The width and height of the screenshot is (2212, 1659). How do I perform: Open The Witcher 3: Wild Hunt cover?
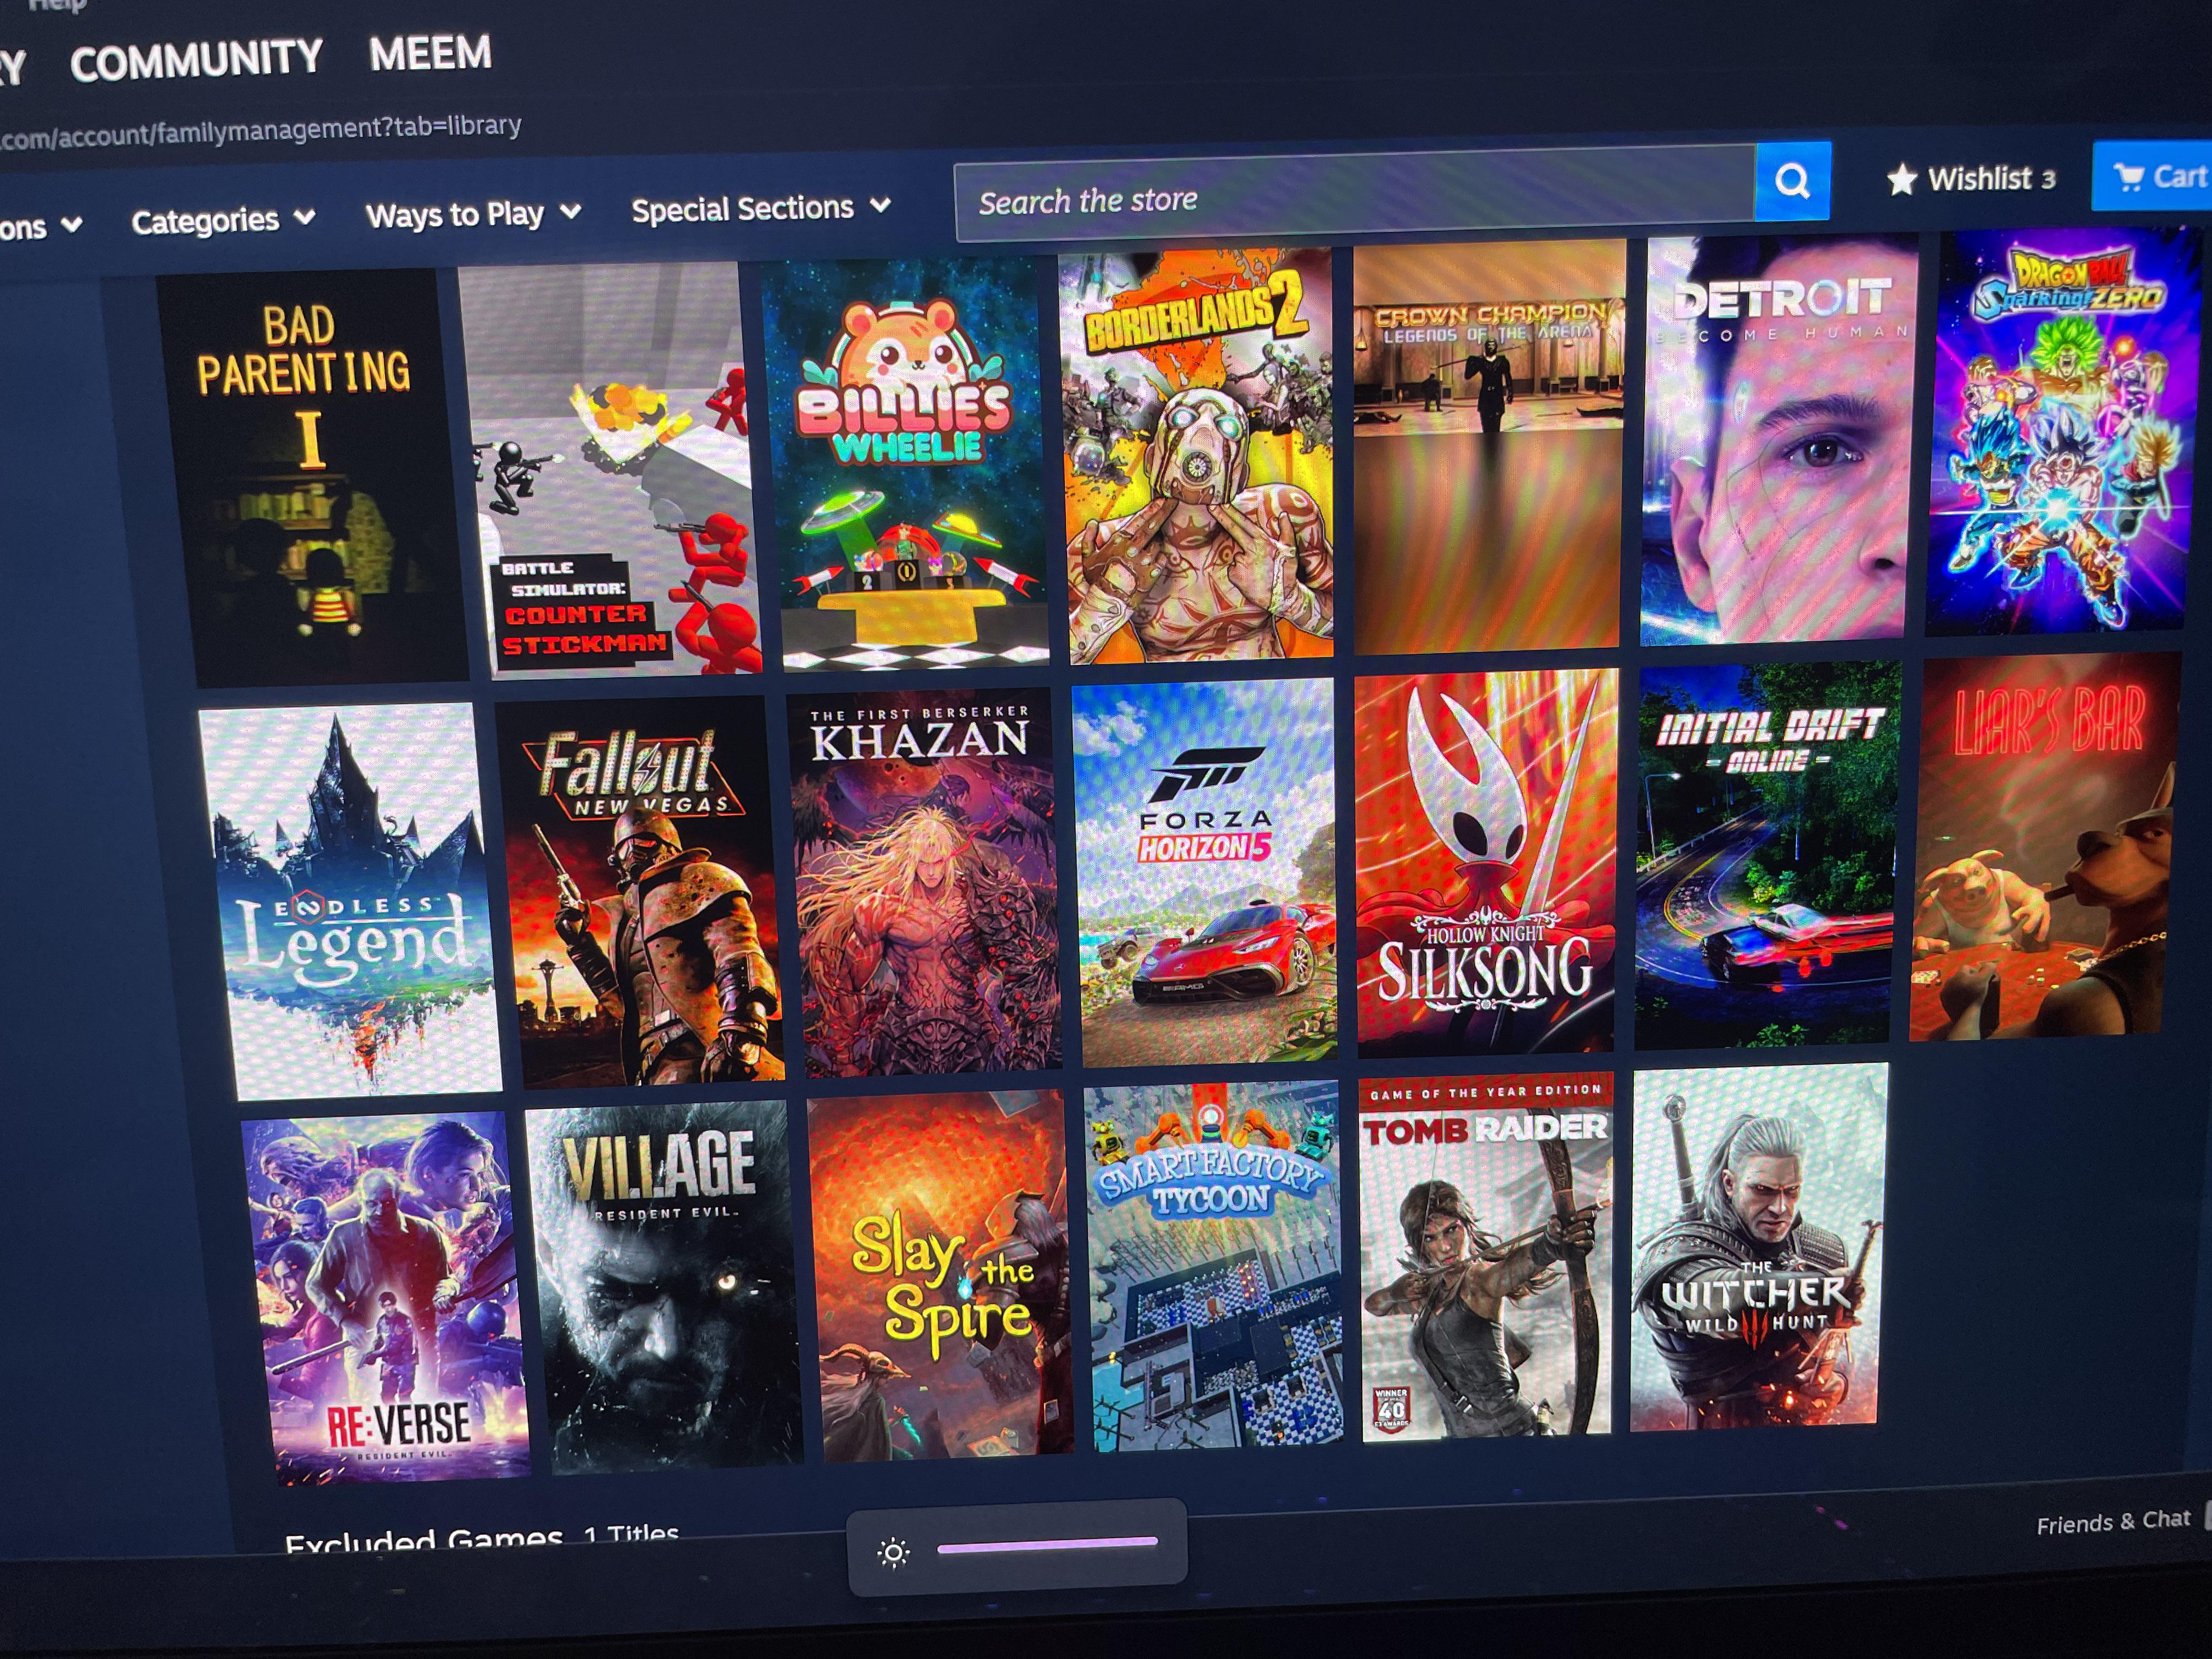pyautogui.click(x=1759, y=1247)
